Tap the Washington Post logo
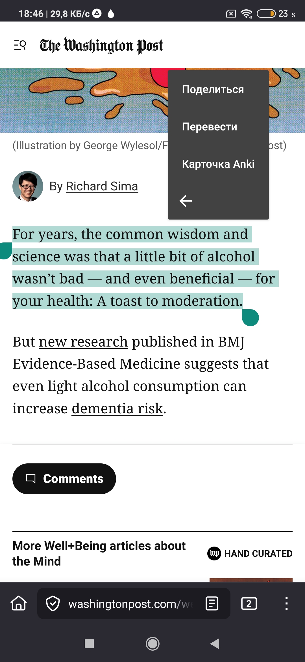 coord(101,45)
